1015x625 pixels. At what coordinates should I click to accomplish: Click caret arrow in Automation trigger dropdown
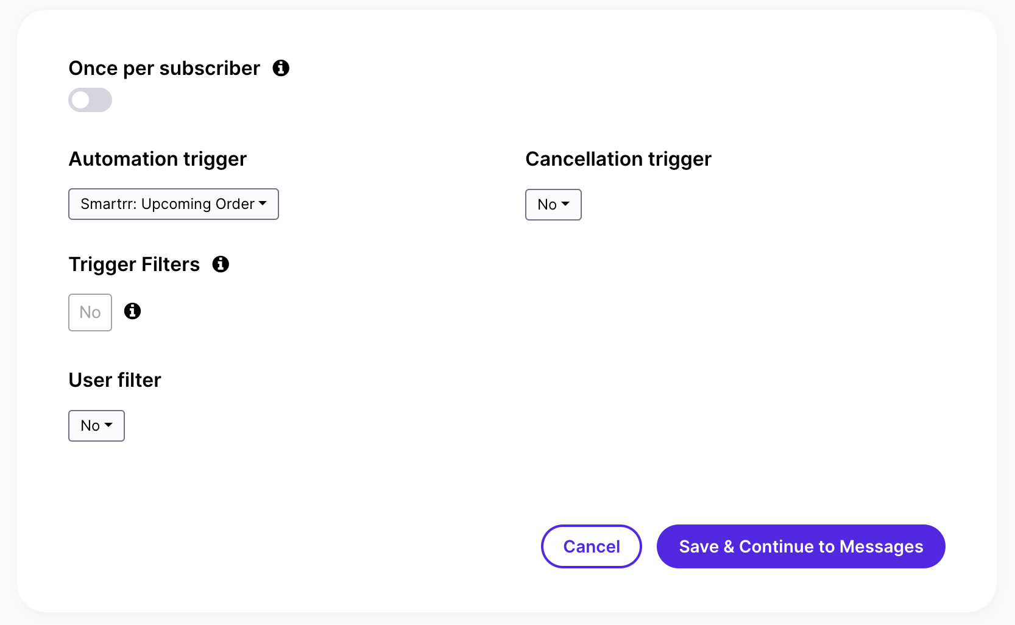263,203
